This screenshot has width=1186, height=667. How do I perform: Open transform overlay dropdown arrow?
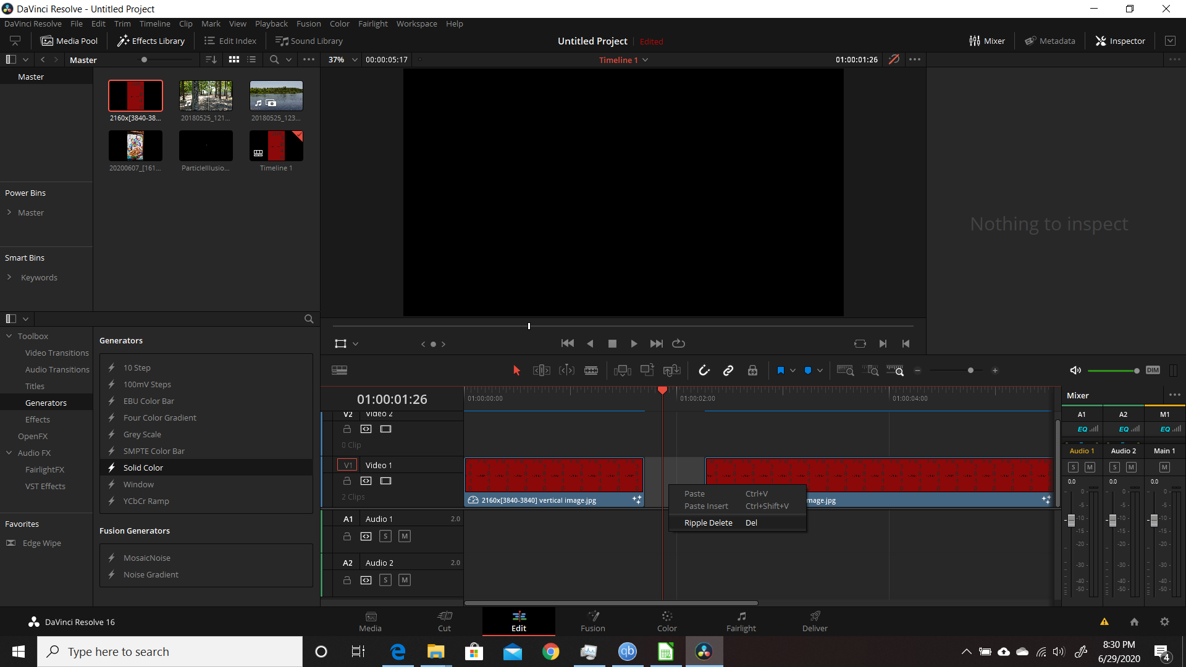pyautogui.click(x=355, y=344)
